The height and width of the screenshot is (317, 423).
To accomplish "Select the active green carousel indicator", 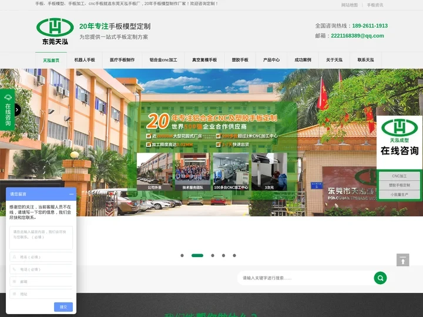I will (x=197, y=255).
